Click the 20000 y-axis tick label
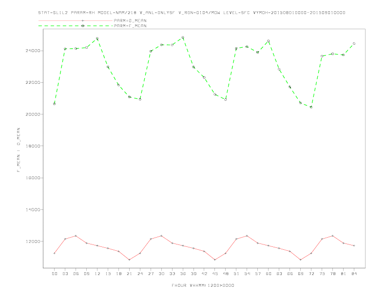The width and height of the screenshot is (386, 298). tap(33, 114)
